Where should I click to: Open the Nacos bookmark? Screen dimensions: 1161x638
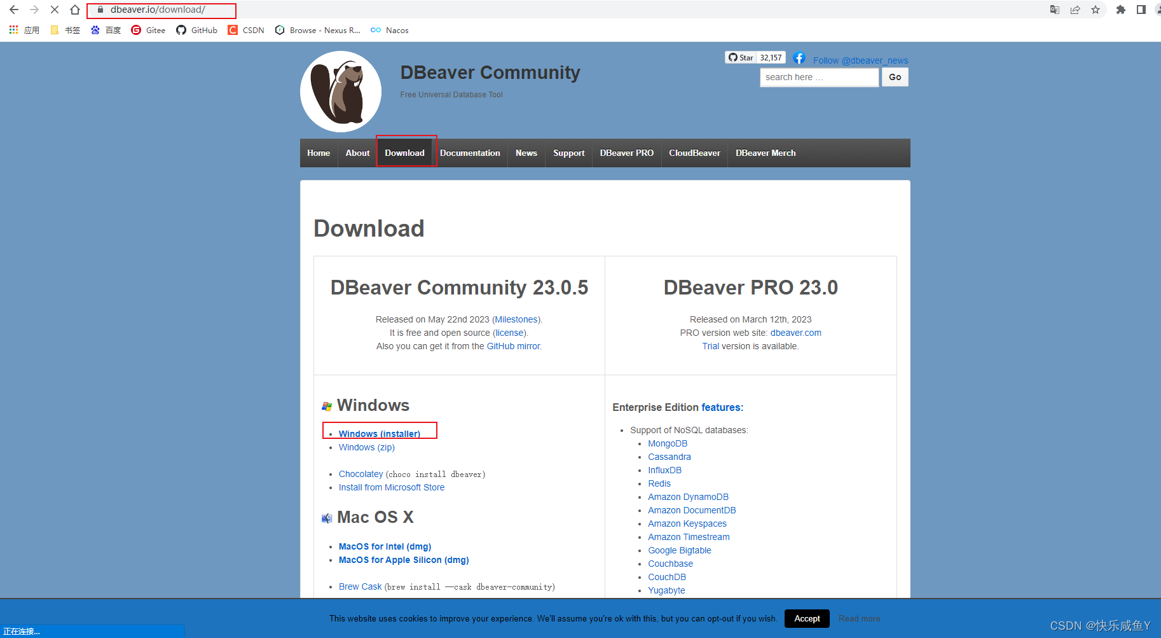point(390,30)
